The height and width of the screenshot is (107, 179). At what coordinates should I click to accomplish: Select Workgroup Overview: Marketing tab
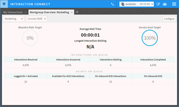[x=49, y=12]
